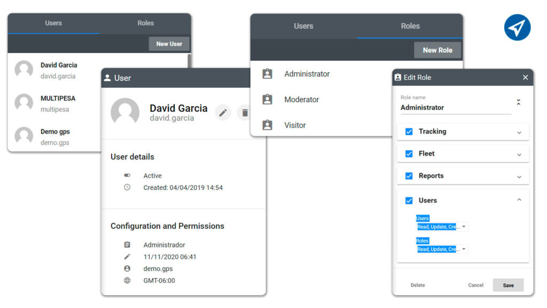Screen dimensions: 547x308
Task: Click the large profile avatar in User panel
Action: coord(125,112)
